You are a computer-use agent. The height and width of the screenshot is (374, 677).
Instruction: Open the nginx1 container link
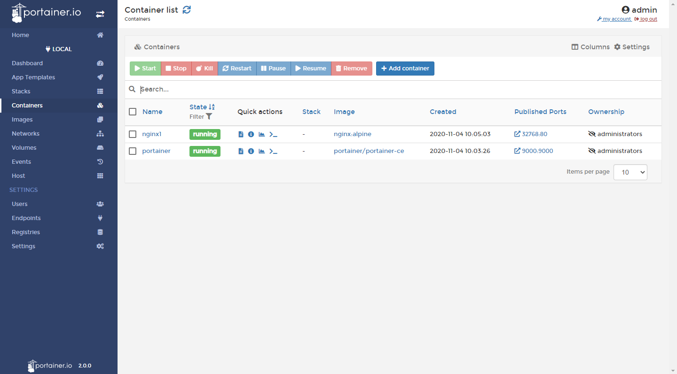(152, 134)
